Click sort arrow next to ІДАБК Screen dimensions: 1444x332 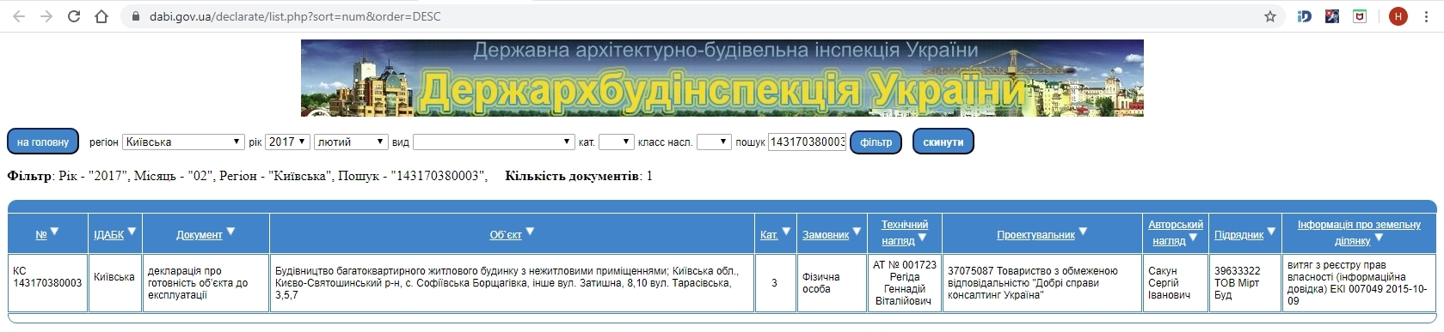point(131,232)
